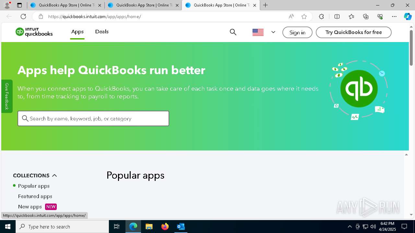Click the US flag country icon

258,32
